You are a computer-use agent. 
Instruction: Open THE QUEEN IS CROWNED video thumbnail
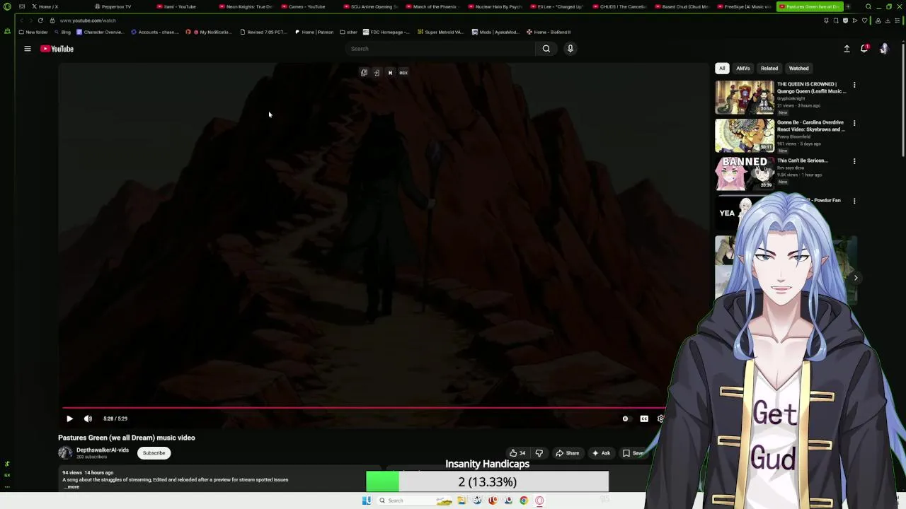tap(745, 98)
